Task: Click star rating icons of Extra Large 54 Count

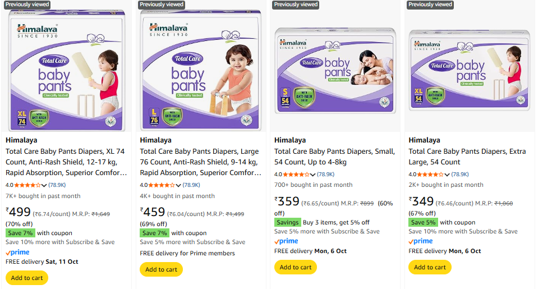Action: 430,175
